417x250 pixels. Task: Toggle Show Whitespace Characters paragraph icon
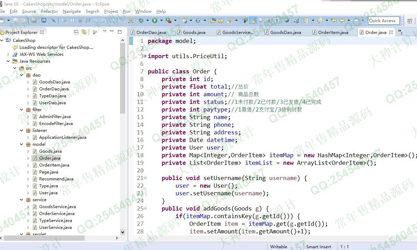277,21
